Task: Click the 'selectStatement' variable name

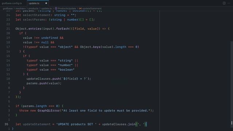Action: click(37, 15)
